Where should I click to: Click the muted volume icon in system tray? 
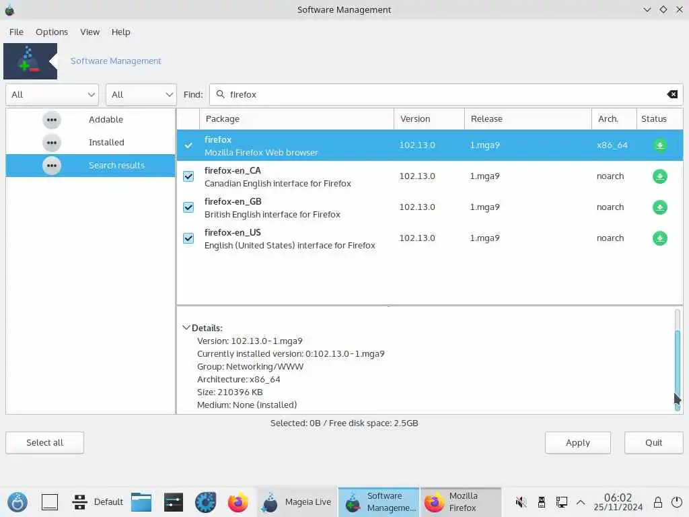point(521,502)
